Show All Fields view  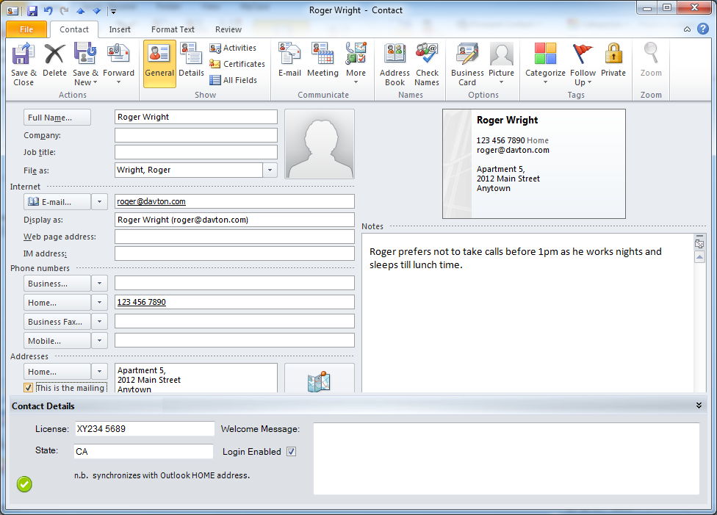[x=233, y=80]
